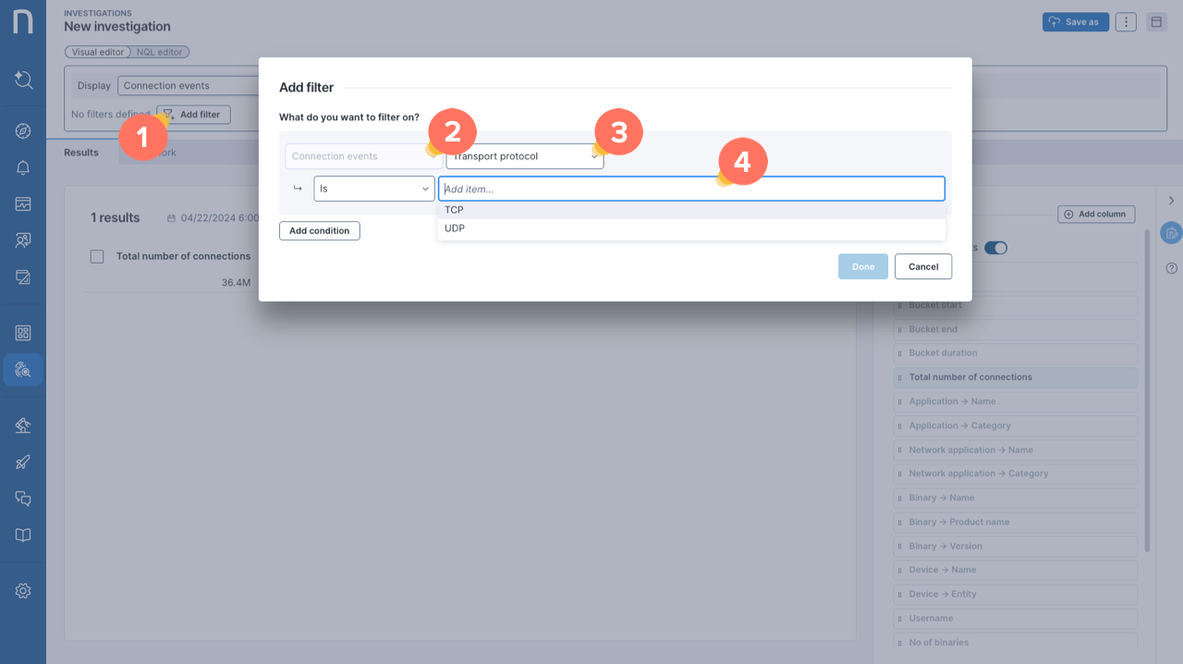The width and height of the screenshot is (1183, 664).
Task: Click the Add item input field
Action: point(690,189)
